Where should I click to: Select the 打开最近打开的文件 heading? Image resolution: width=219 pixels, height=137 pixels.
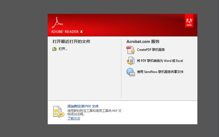[x=71, y=42]
